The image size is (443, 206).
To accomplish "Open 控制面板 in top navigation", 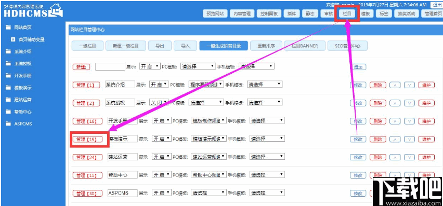I will coord(269,13).
